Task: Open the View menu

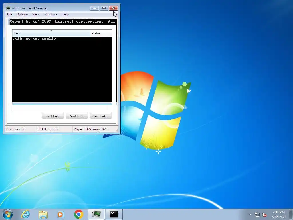Action: (36, 14)
